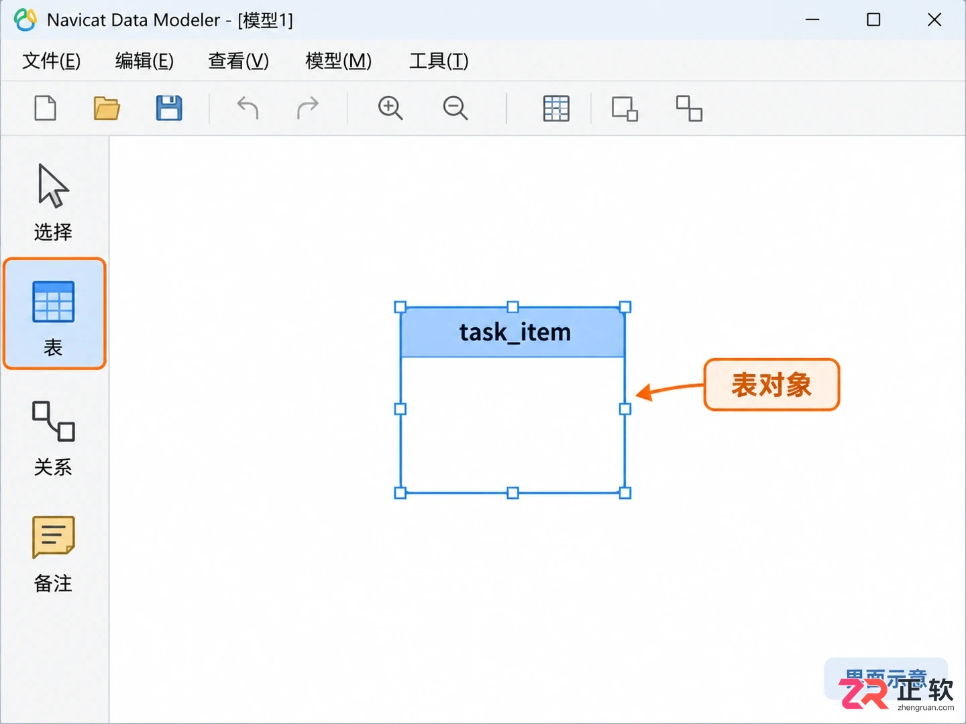Click the New document toolbar icon
966x724 pixels.
(46, 108)
